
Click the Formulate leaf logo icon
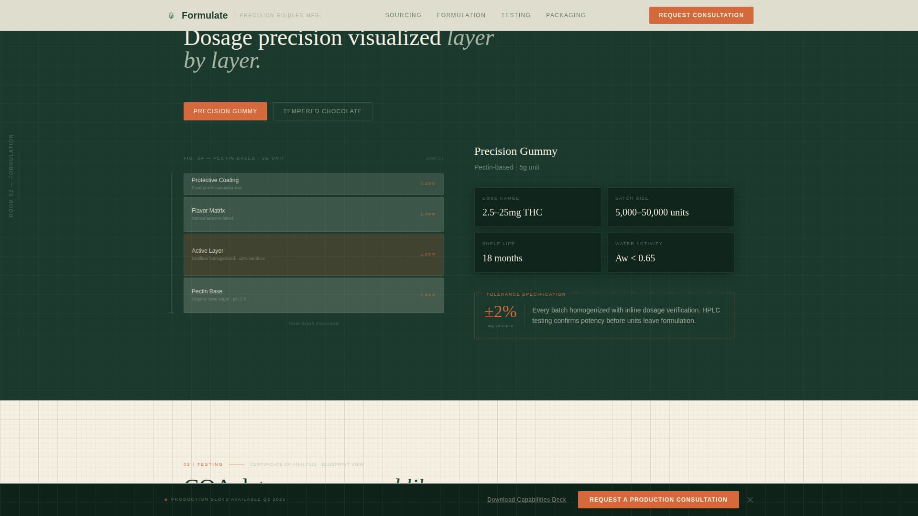[171, 15]
